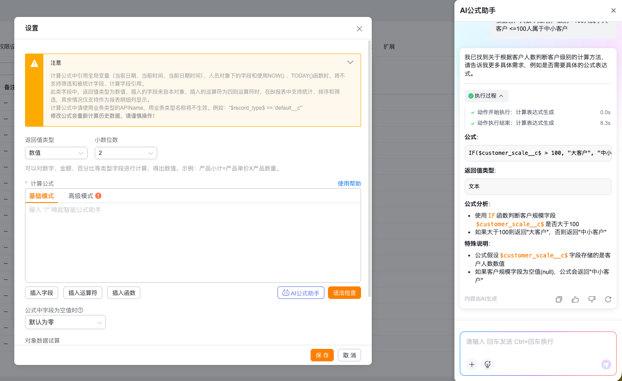This screenshot has height=381, width=622.
Task: Click the 插入函数 button
Action: pos(124,293)
